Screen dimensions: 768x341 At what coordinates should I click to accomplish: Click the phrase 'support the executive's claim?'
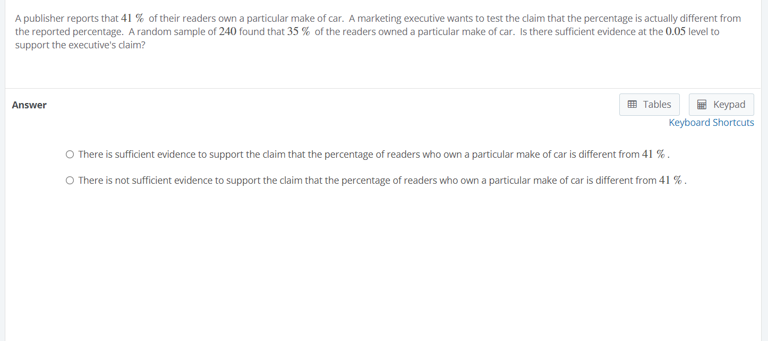pyautogui.click(x=80, y=45)
